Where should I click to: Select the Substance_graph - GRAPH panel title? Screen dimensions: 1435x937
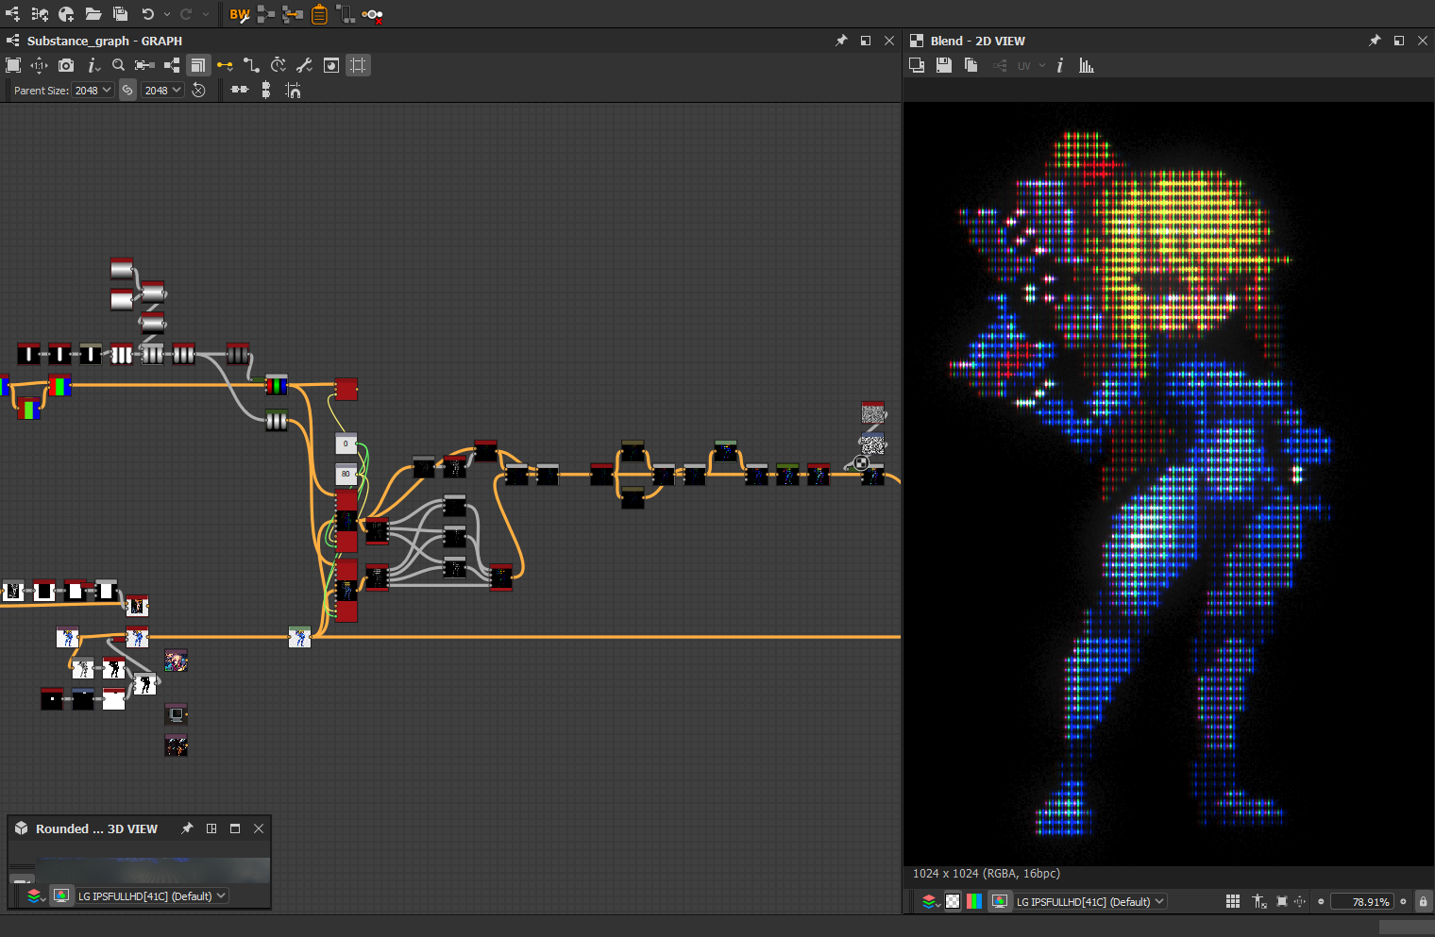tap(104, 41)
